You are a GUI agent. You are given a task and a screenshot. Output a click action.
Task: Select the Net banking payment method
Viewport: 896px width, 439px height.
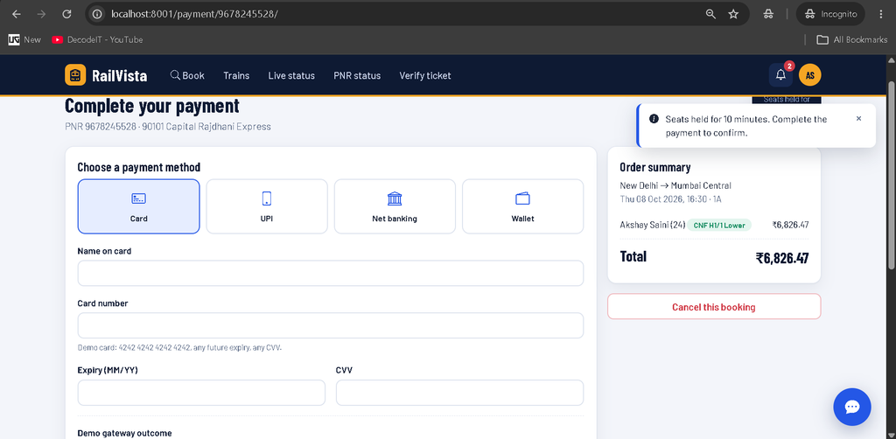point(395,206)
